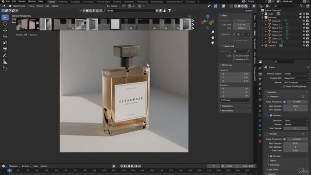Select the Transform tool
311x175 pixels.
(5, 49)
